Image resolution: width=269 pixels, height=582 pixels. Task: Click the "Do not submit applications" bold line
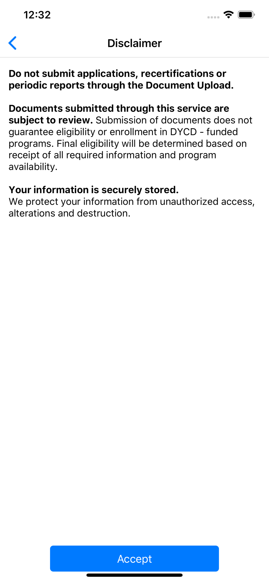[117, 74]
